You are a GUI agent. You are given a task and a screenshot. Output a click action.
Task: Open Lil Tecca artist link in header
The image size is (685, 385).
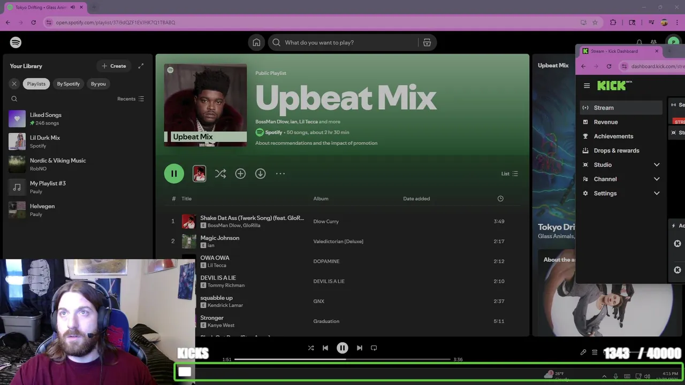[x=308, y=121]
